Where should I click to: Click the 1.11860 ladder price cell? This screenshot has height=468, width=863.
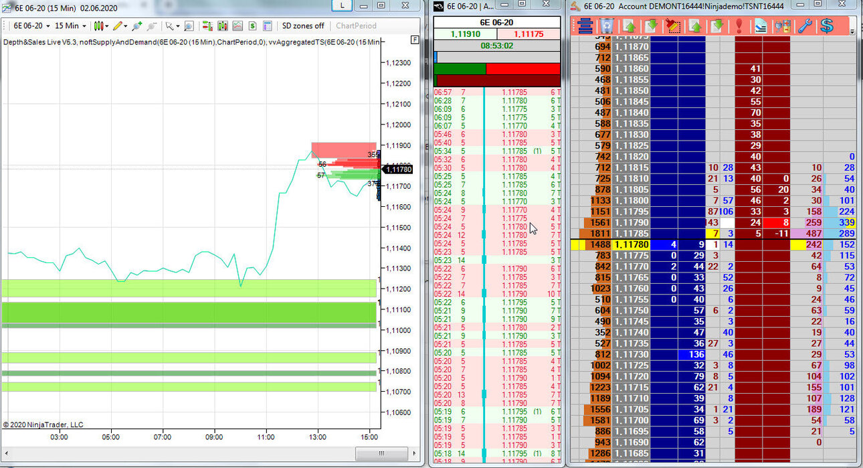632,69
